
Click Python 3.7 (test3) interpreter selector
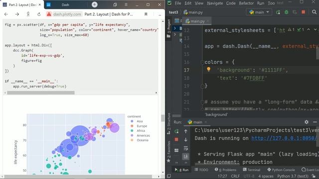tap(293, 176)
